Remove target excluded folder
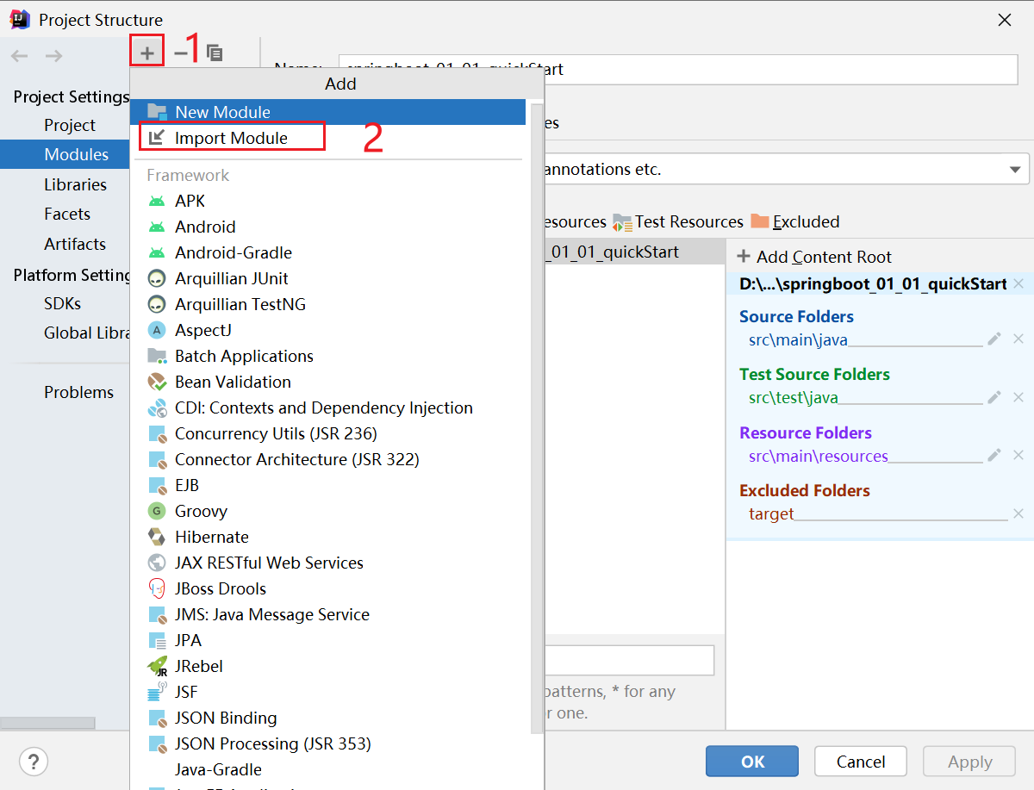Screen dimensions: 1034x790 (1018, 513)
